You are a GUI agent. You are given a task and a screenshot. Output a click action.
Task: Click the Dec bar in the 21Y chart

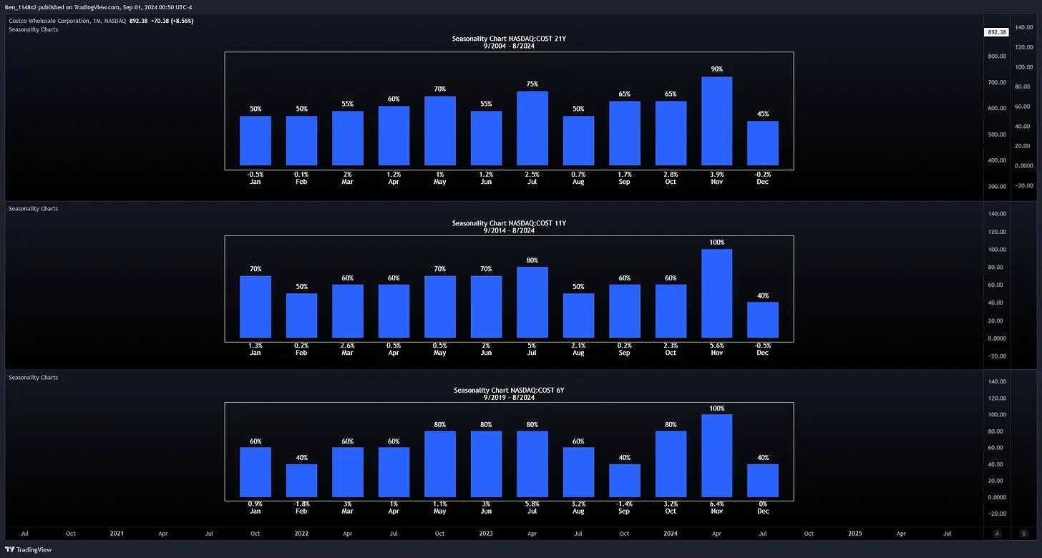point(763,143)
